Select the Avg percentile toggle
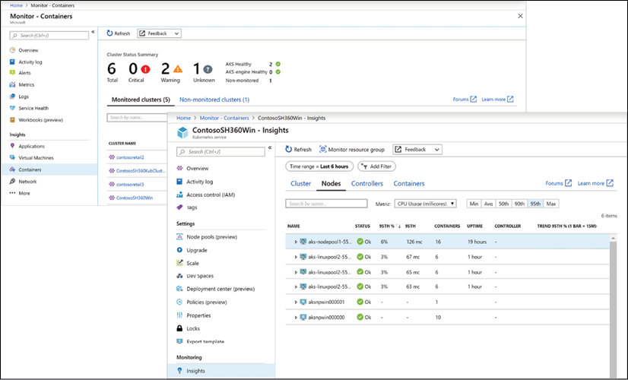Screen dimensions: 628x380 pyautogui.click(x=489, y=204)
